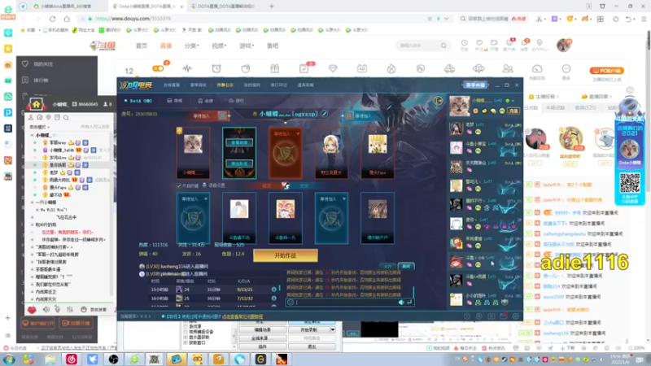Switch chat to the 房间 tab
Screen dimensions: 651x366
coord(405,267)
